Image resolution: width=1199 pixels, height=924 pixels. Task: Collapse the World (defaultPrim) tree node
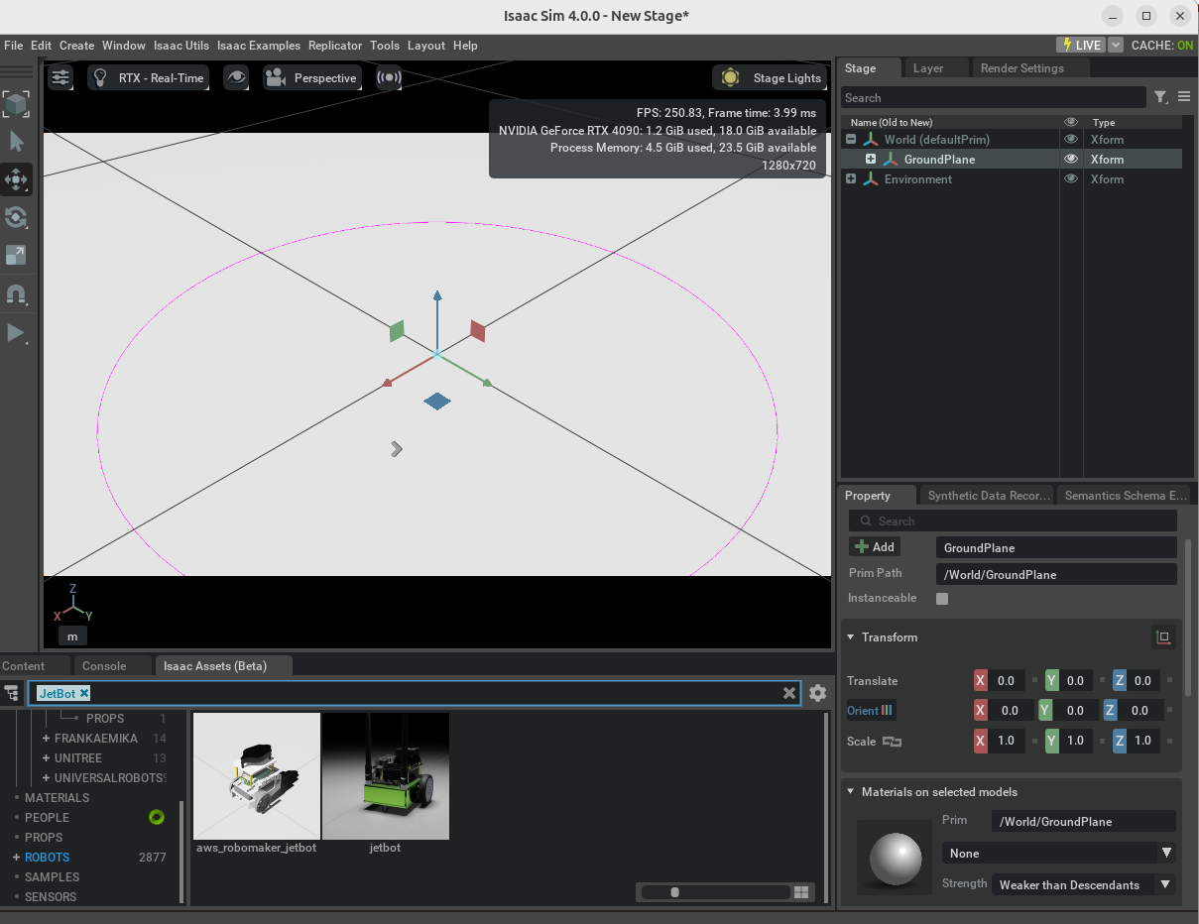point(851,140)
